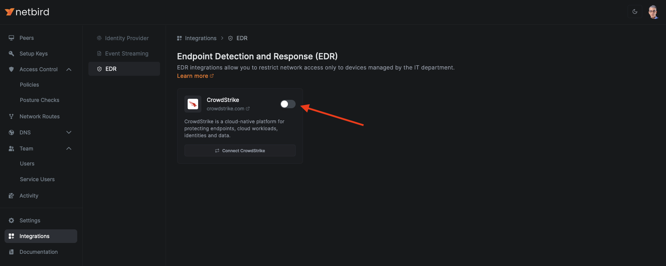Click the Documentation book icon
666x266 pixels.
coord(12,252)
